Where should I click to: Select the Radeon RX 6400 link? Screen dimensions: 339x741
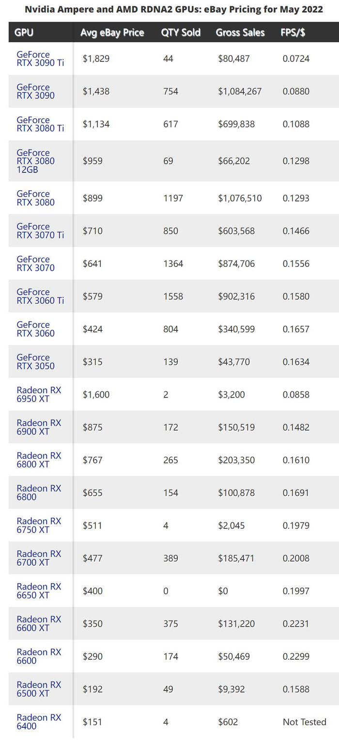(39, 722)
